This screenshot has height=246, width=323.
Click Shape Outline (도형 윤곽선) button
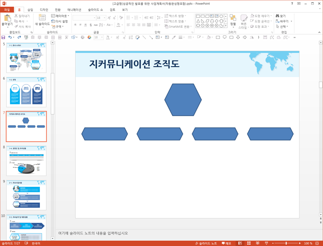point(261,21)
